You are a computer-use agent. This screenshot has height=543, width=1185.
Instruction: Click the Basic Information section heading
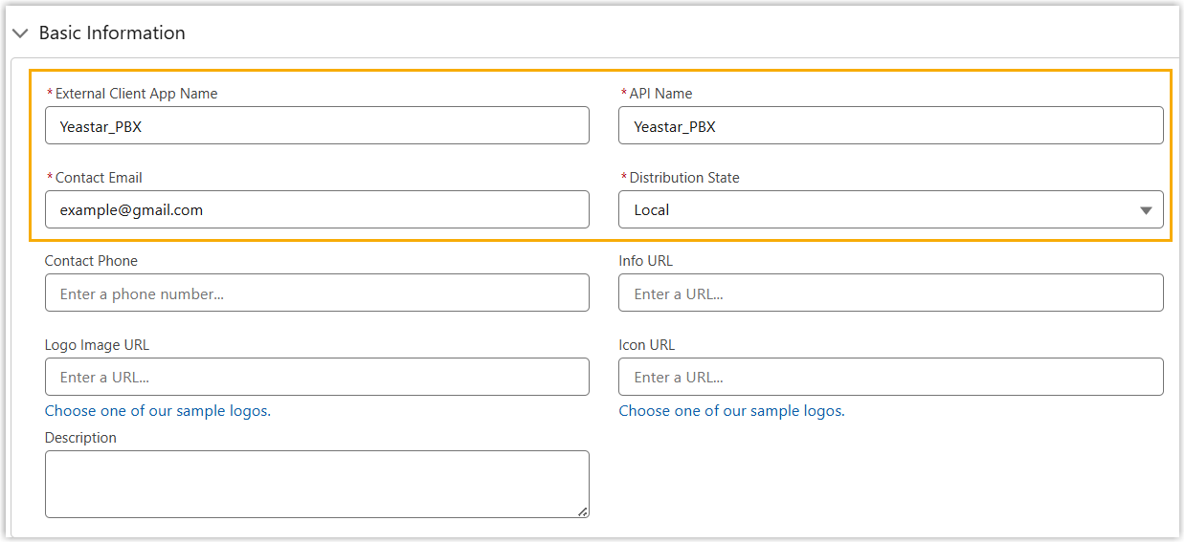coord(112,33)
